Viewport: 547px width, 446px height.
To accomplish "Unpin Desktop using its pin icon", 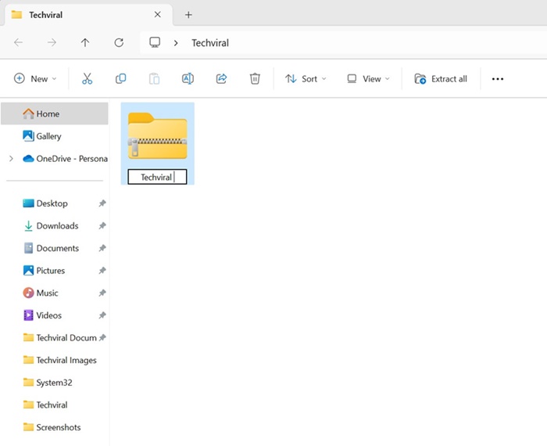I will pyautogui.click(x=102, y=203).
